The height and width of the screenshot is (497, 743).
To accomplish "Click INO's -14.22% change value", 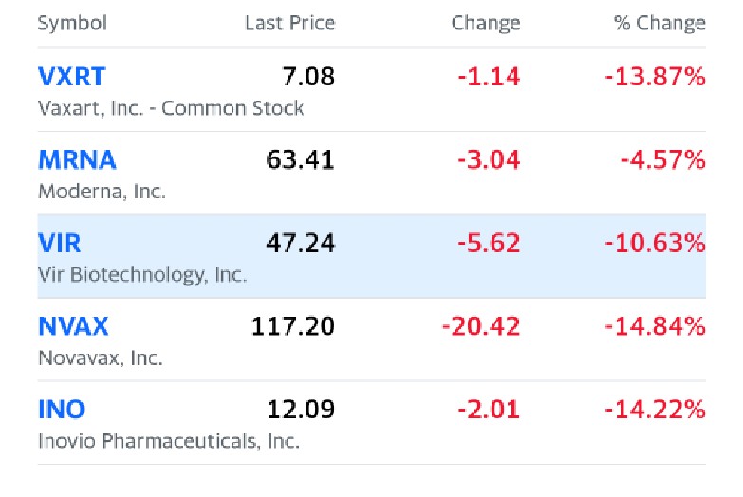I will (x=655, y=411).
